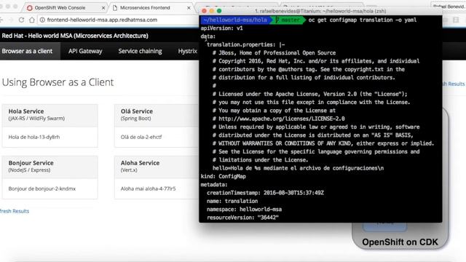466x262 pixels.
Task: Click the (Spring Boot) subtitle
Action: tap(136, 118)
